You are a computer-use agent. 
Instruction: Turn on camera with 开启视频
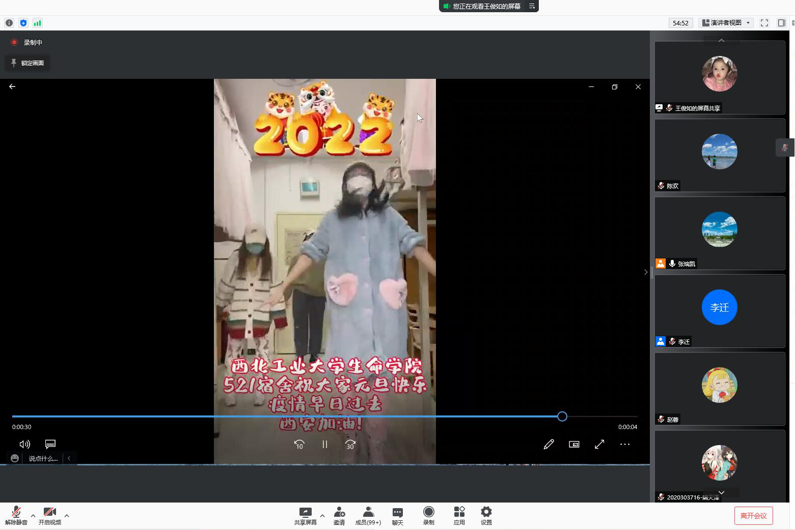click(49, 515)
